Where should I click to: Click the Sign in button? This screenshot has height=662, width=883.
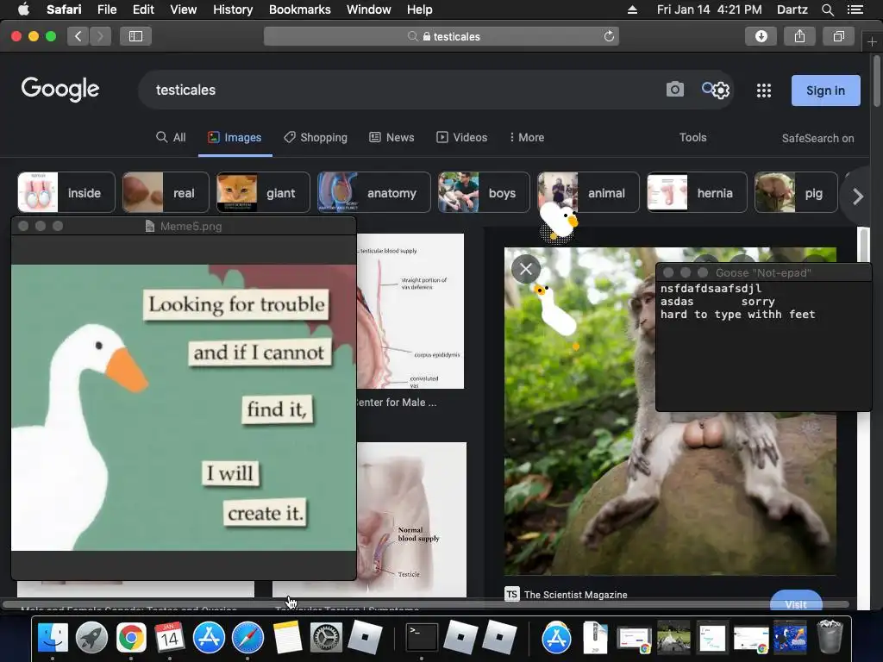point(825,91)
